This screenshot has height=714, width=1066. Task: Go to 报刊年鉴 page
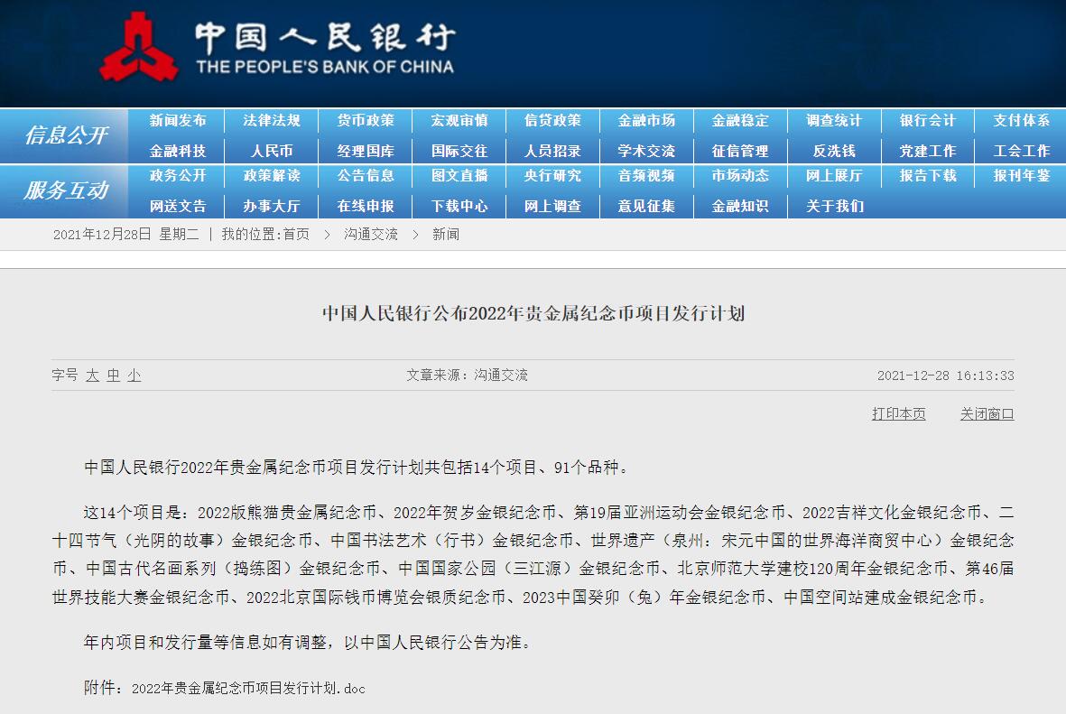click(x=1021, y=175)
